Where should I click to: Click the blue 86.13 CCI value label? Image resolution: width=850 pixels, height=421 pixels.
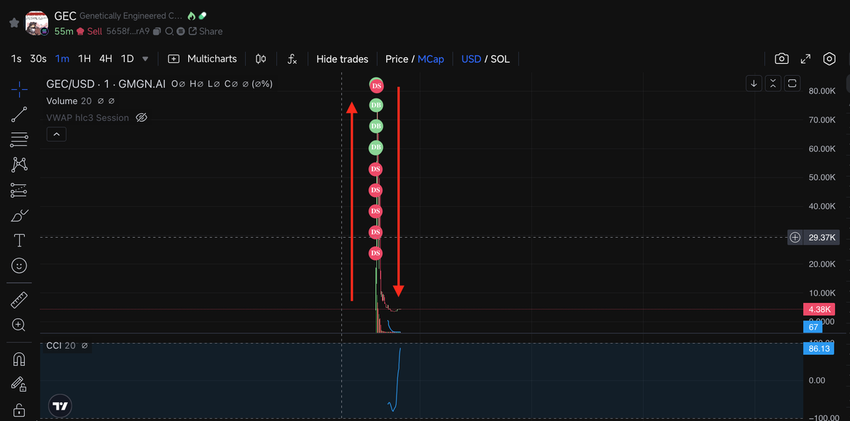[818, 349]
